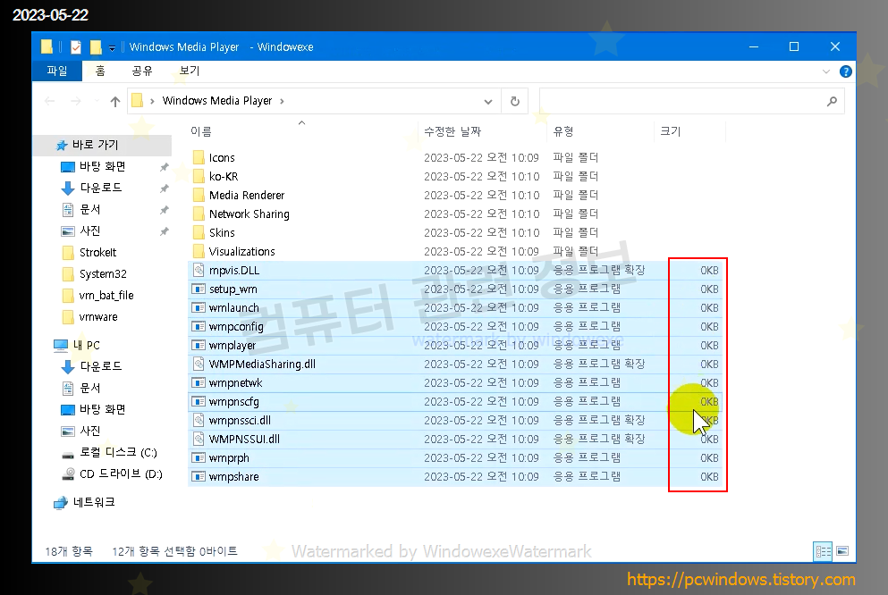Open the vm_bat_file folder in sidebar
The height and width of the screenshot is (595, 888).
pos(106,295)
